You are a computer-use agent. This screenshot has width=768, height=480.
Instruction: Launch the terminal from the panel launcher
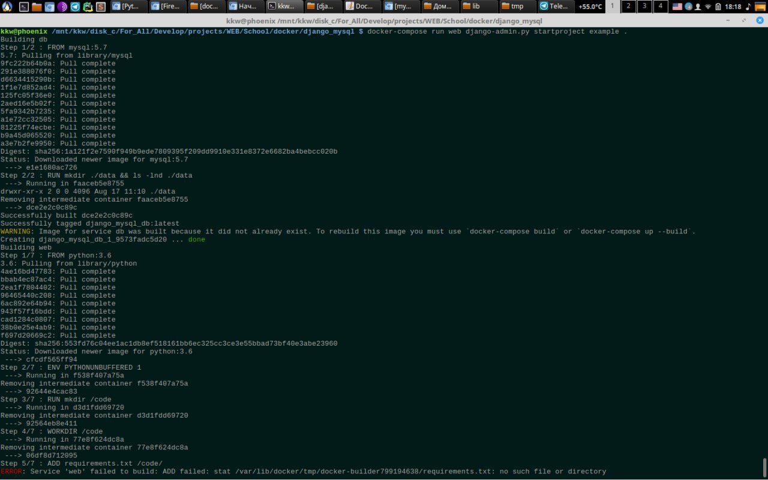coord(23,7)
